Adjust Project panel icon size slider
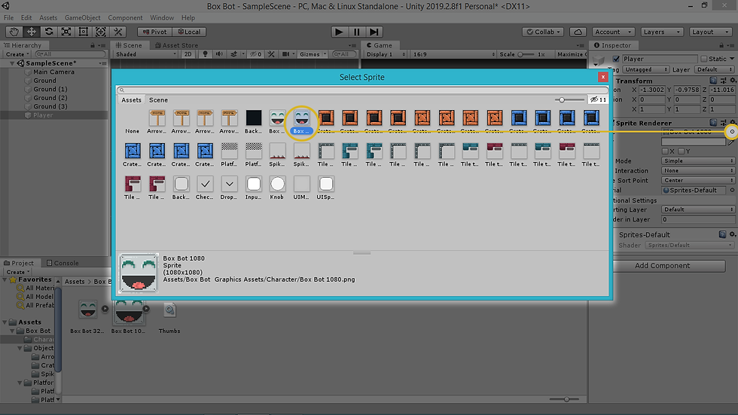 (566, 399)
